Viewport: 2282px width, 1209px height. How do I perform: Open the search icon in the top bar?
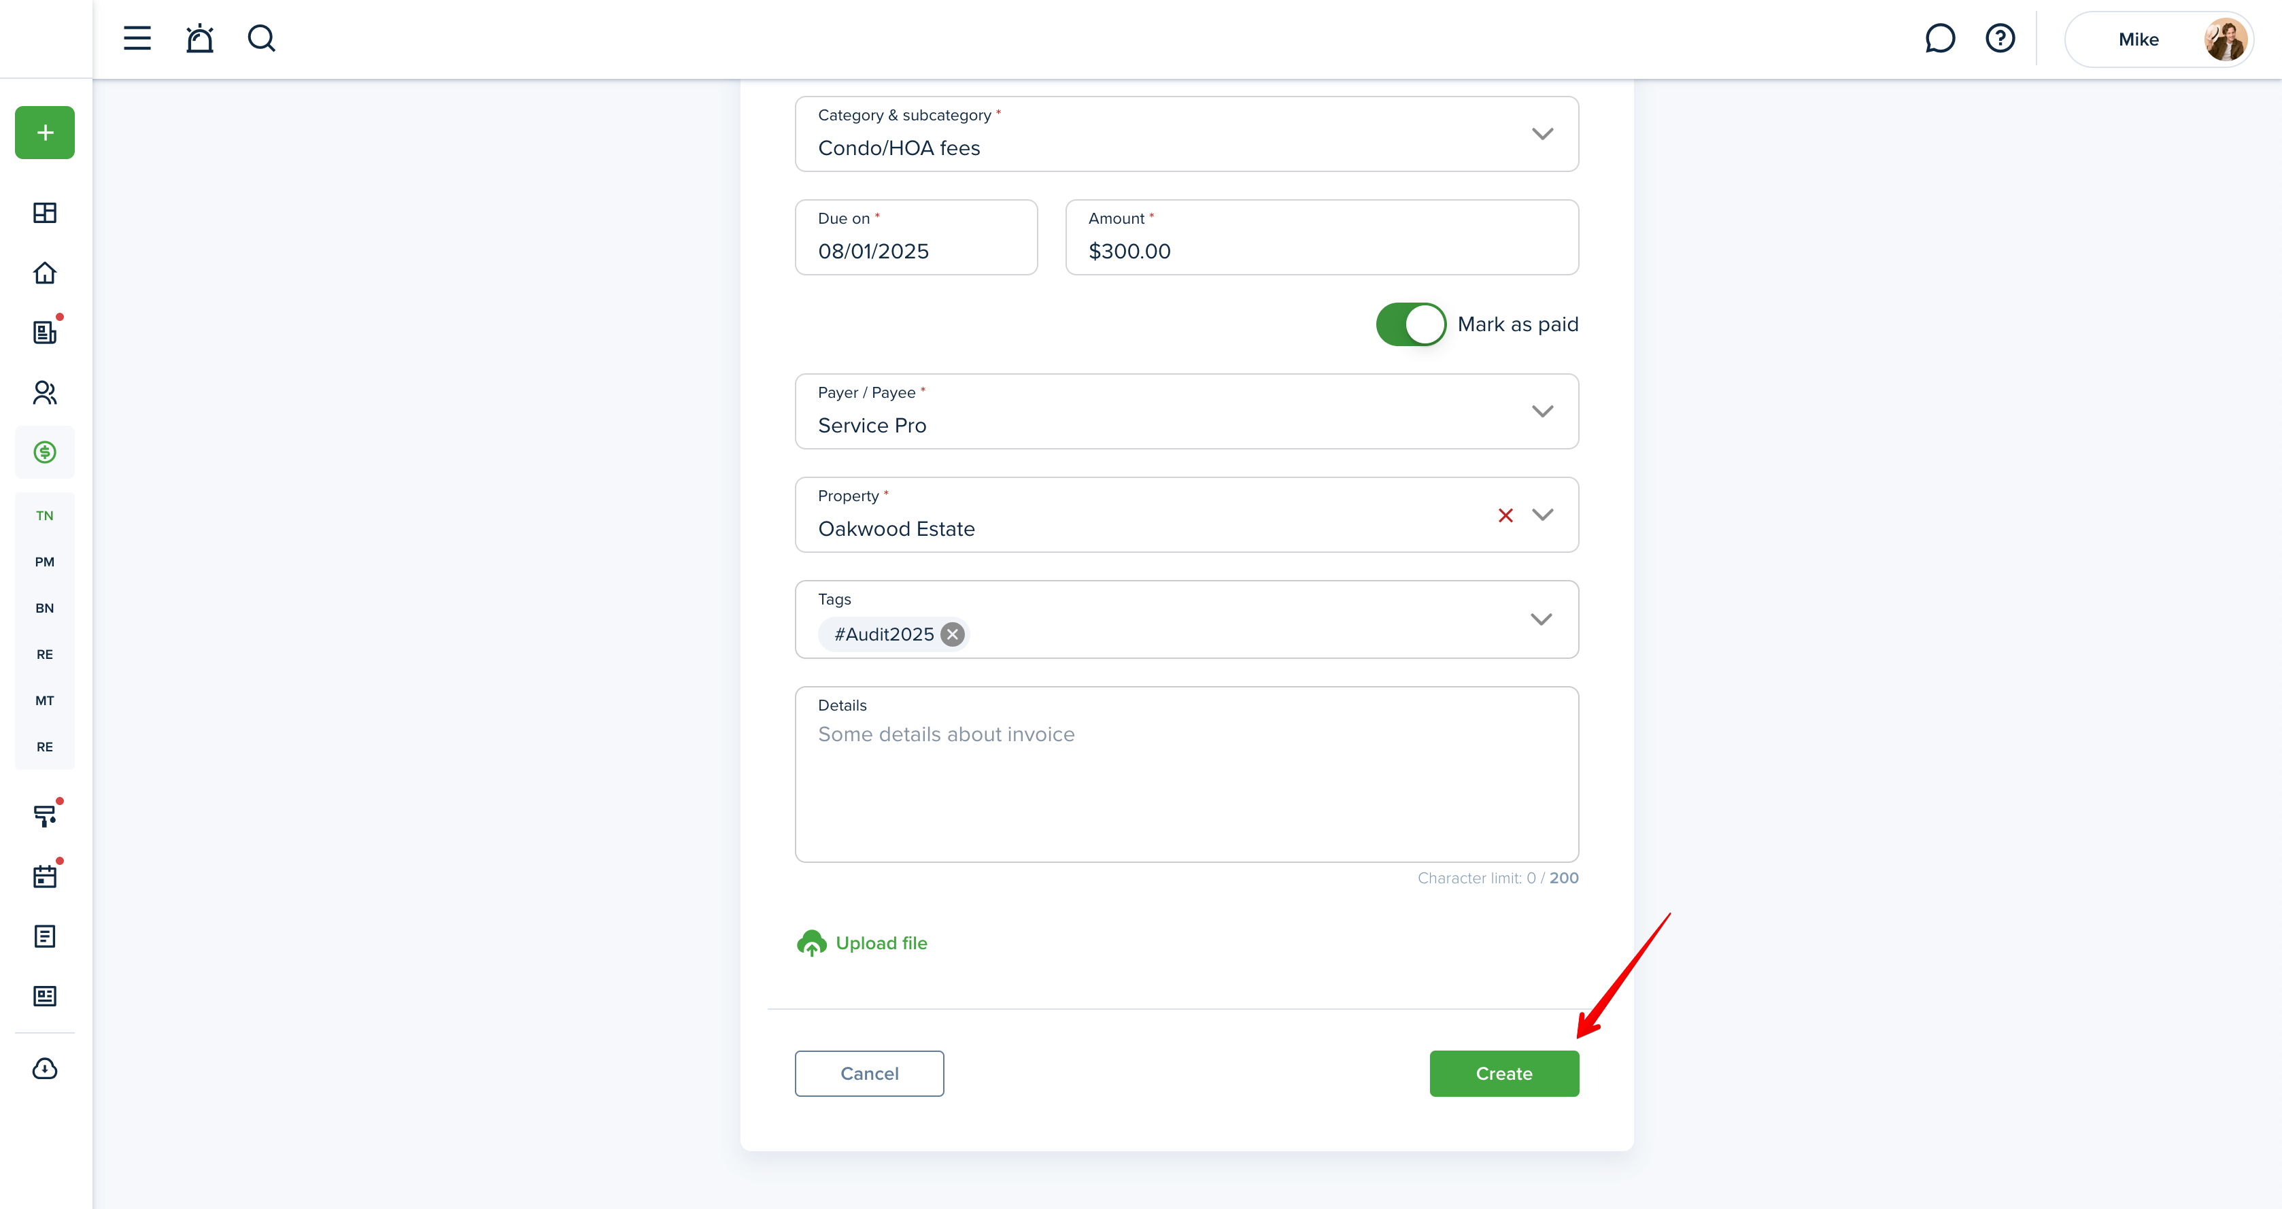261,38
